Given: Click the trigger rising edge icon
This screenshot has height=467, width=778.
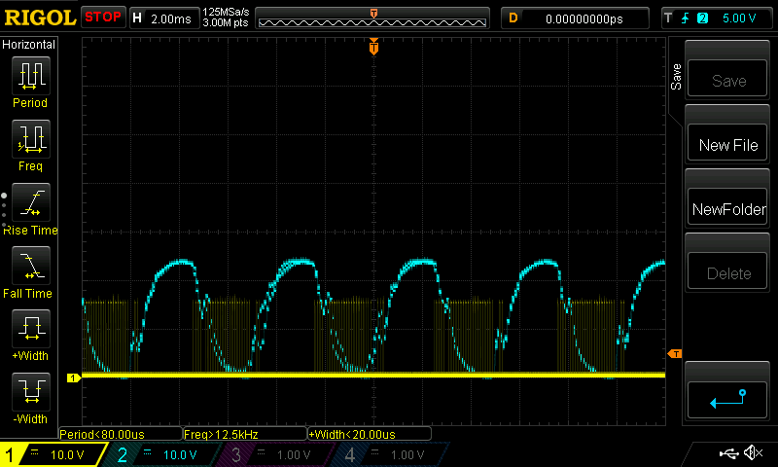Looking at the screenshot, I should (x=685, y=18).
